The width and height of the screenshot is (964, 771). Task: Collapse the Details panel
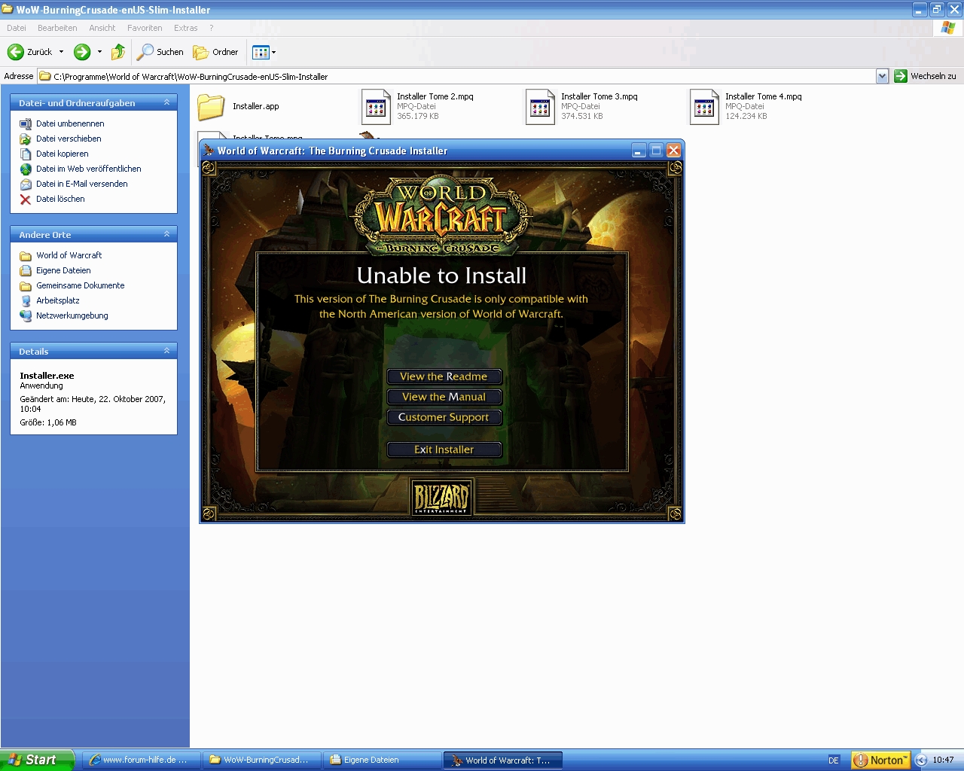166,351
